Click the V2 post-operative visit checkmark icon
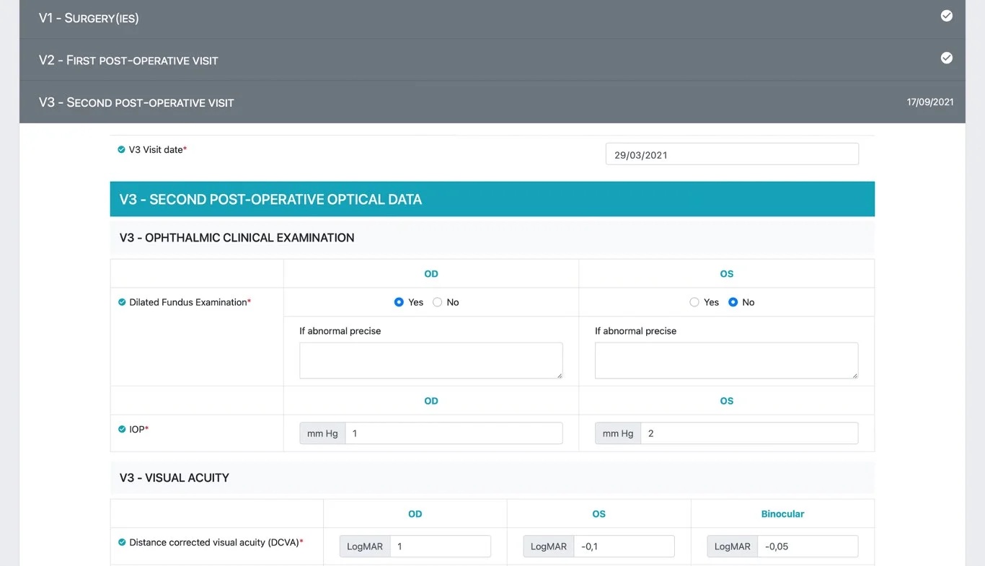This screenshot has height=566, width=985. point(946,58)
